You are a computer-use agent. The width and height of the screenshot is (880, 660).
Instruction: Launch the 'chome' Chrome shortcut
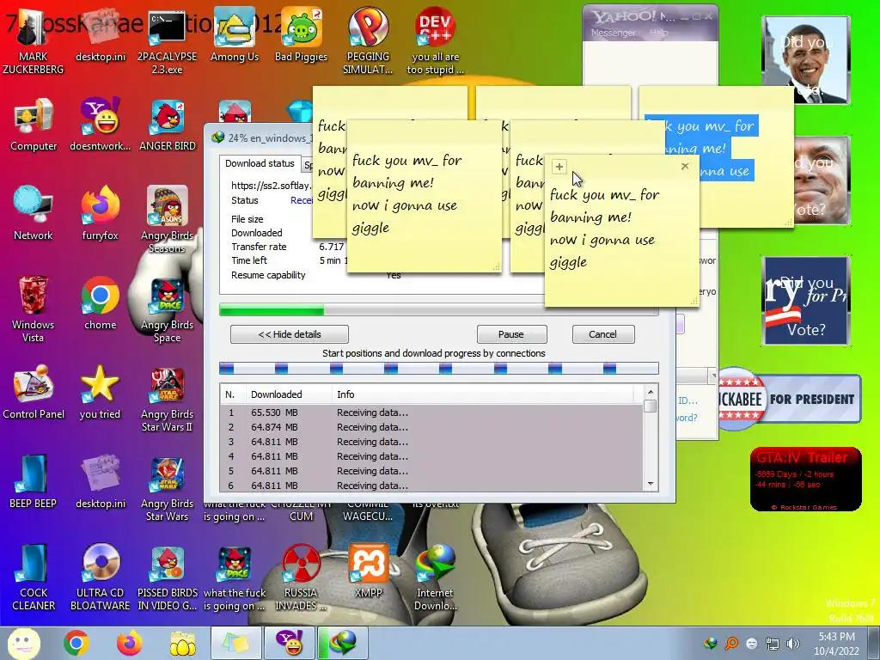[x=100, y=303]
